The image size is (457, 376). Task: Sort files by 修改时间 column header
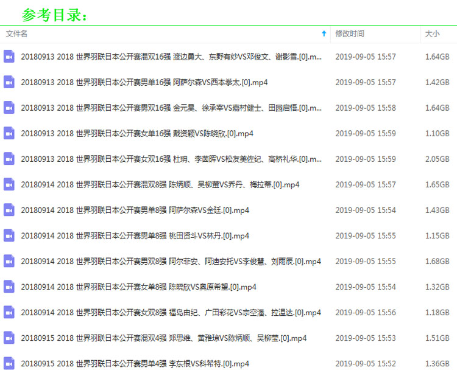350,34
